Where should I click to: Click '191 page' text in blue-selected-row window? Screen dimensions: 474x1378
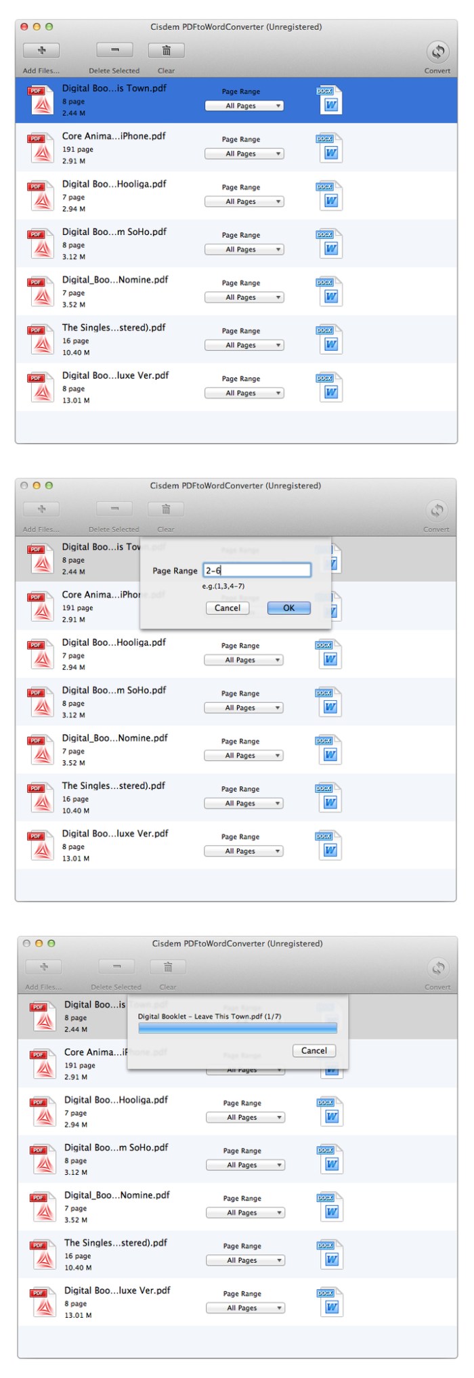(x=78, y=150)
